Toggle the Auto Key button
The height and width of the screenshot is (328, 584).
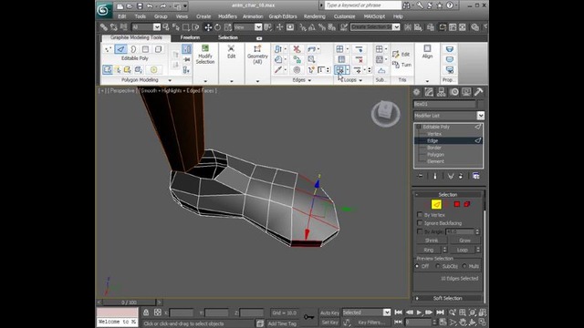click(x=329, y=313)
